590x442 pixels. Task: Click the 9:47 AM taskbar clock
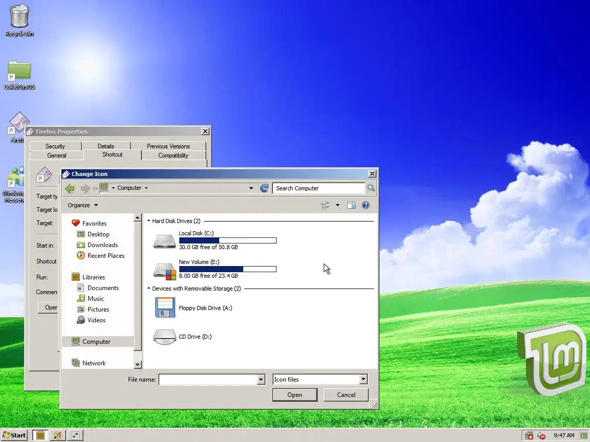564,436
